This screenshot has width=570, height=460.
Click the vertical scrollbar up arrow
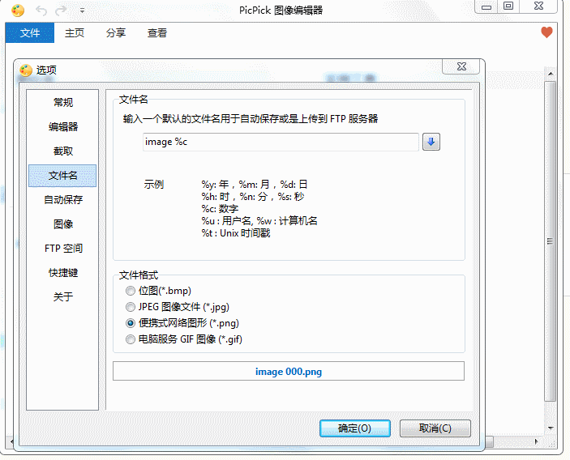click(551, 74)
